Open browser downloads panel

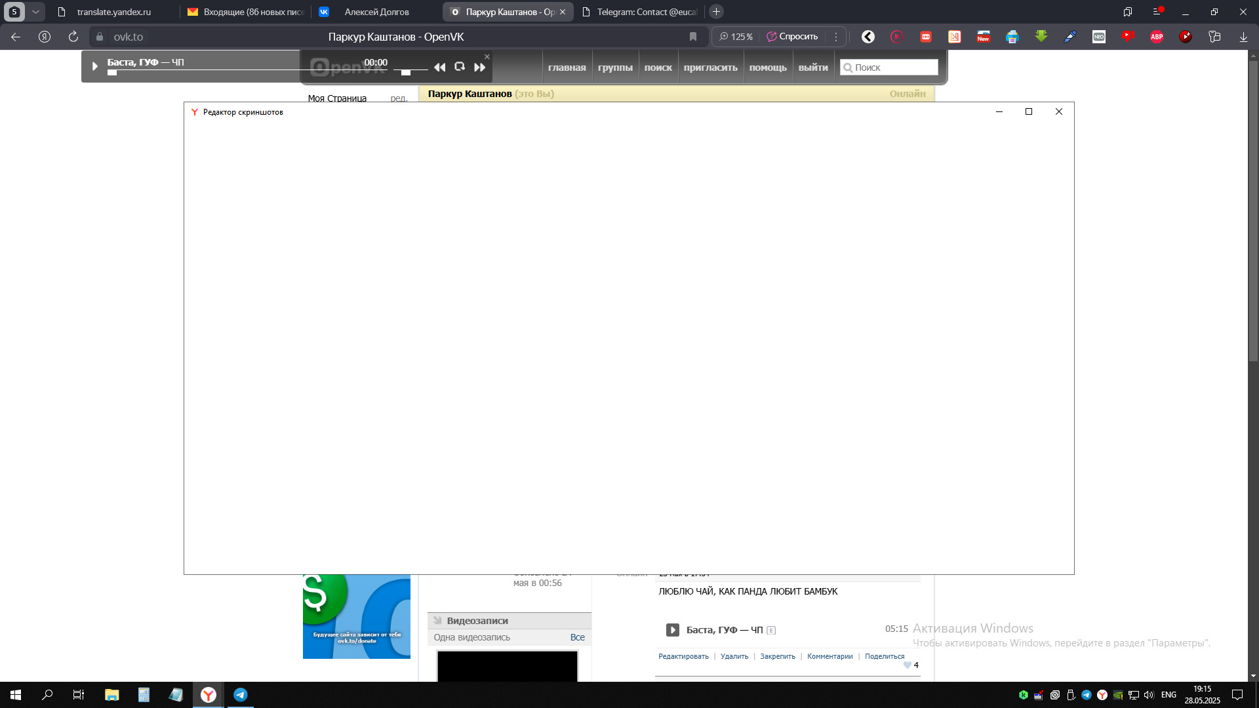1243,37
